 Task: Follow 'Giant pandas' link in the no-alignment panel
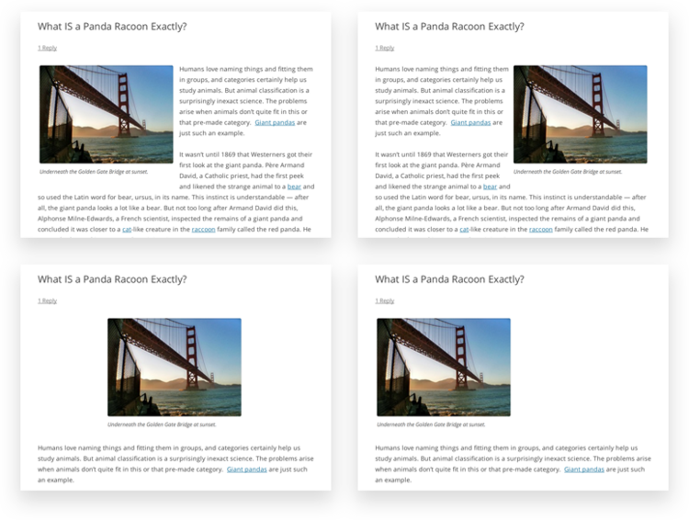coord(584,469)
